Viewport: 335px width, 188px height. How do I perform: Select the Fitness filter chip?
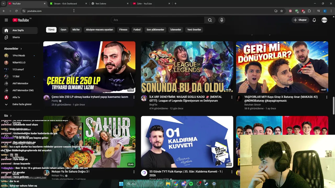pyautogui.click(x=123, y=30)
